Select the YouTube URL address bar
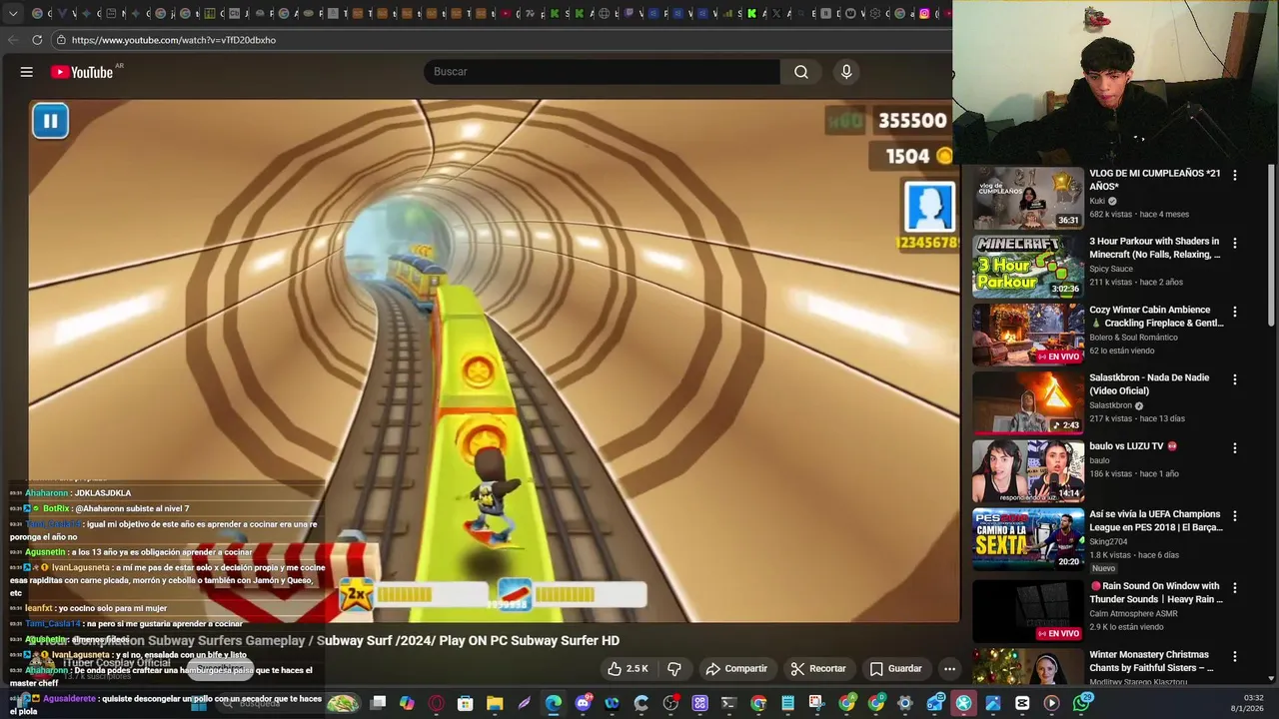 (500, 40)
